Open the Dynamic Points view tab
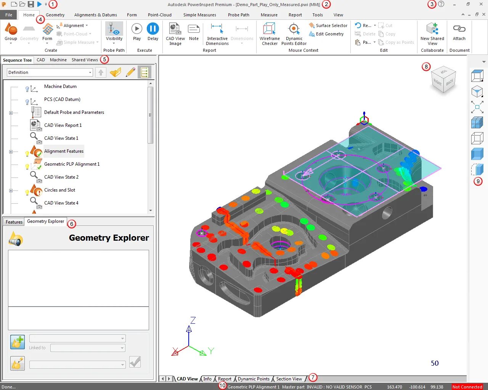This screenshot has width=488, height=390. [254, 379]
